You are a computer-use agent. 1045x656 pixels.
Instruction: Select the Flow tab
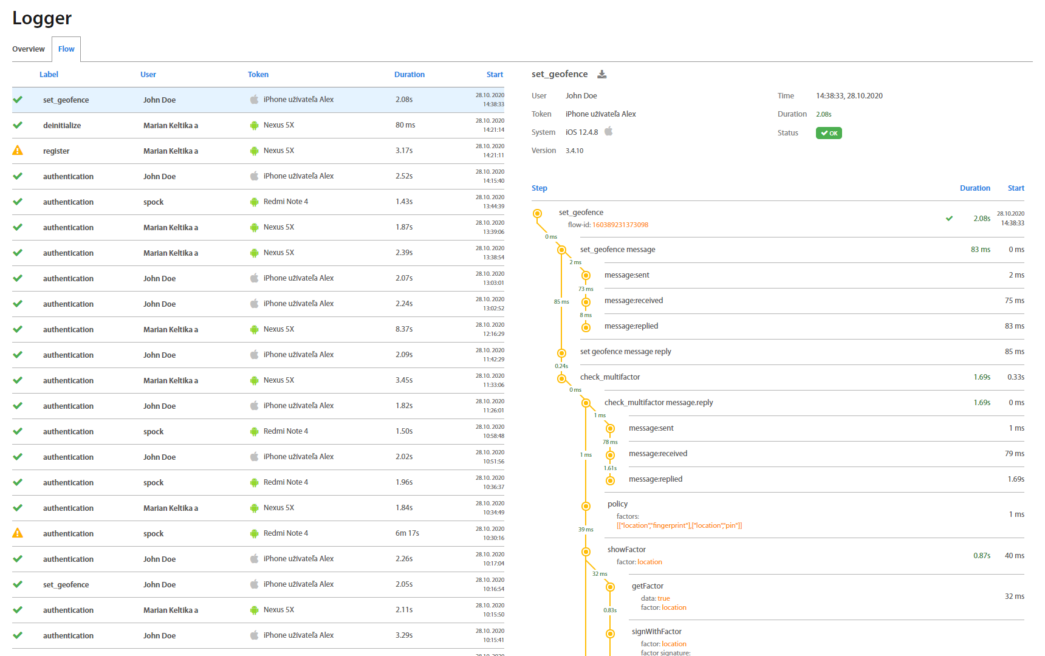click(x=66, y=49)
